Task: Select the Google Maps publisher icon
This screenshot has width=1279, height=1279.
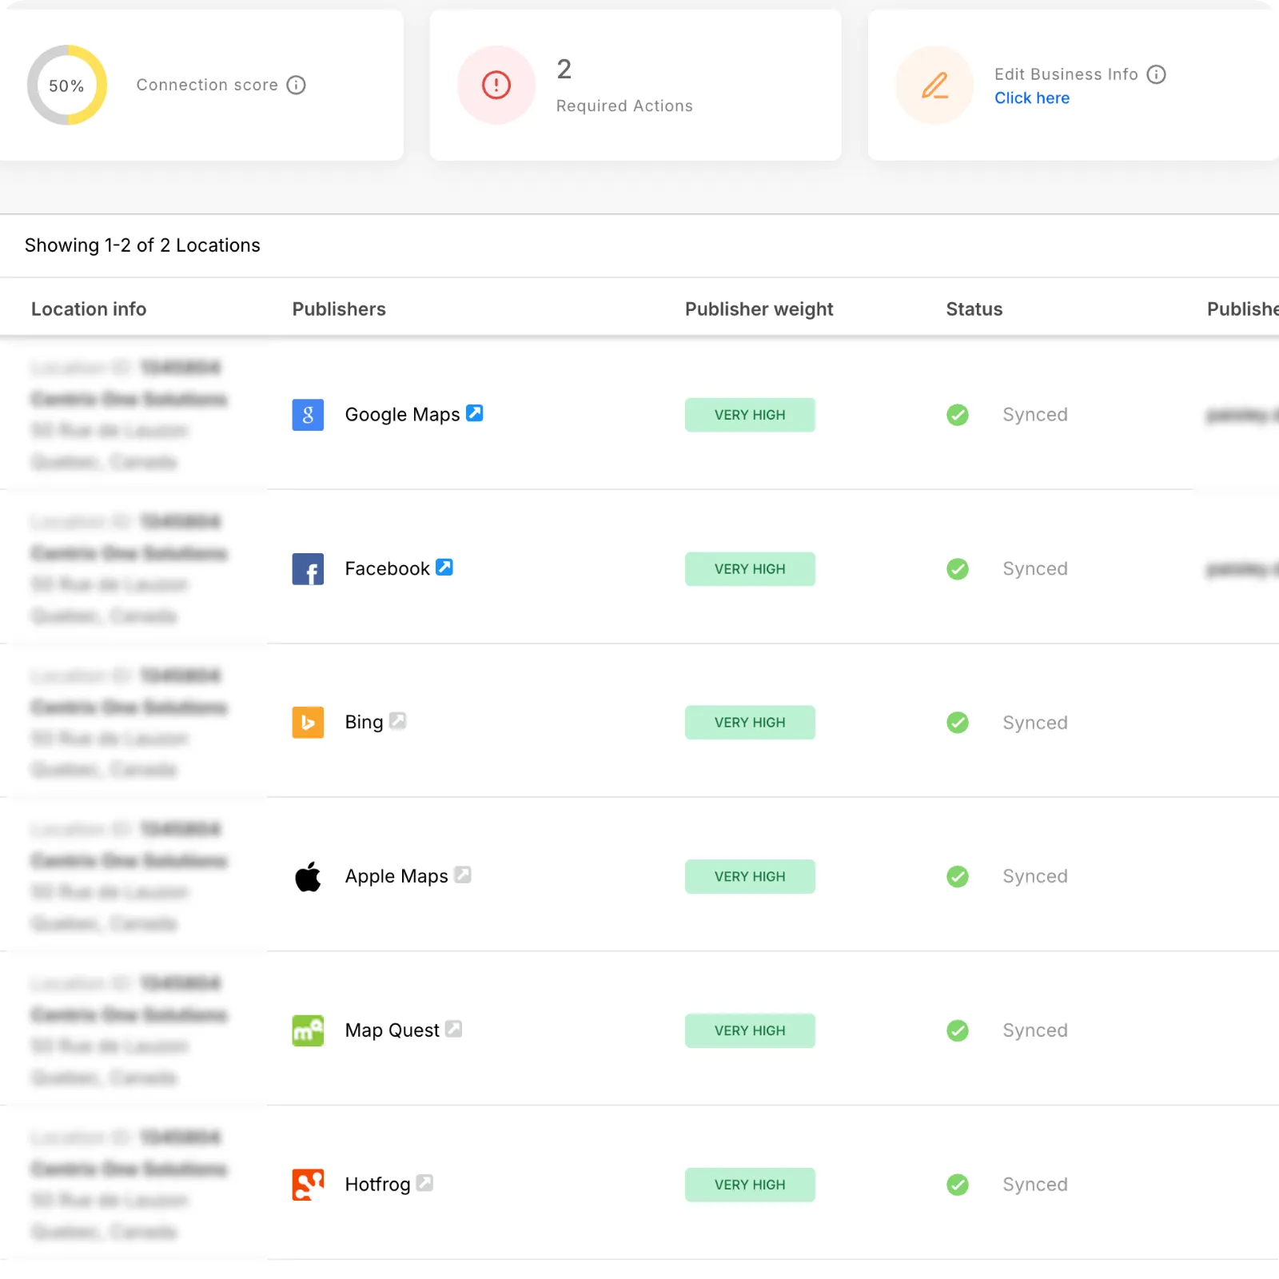Action: (x=308, y=414)
